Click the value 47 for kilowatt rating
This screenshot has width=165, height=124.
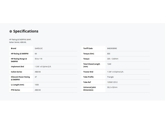click(x=36, y=77)
